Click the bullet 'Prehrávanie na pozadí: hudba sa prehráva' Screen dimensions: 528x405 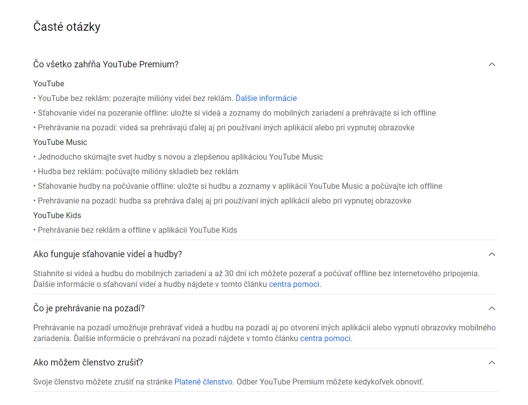(222, 201)
